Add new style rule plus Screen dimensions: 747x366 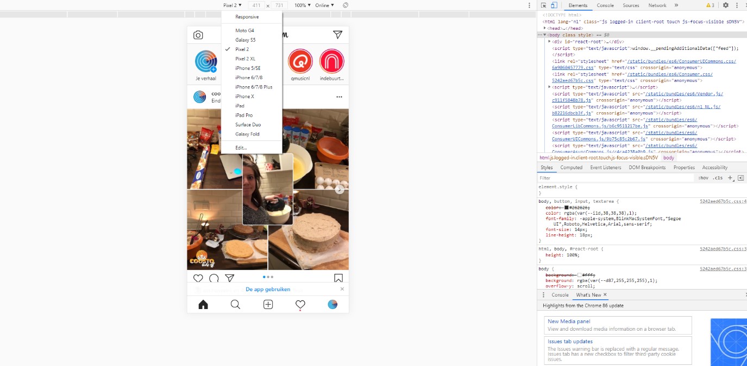(730, 178)
